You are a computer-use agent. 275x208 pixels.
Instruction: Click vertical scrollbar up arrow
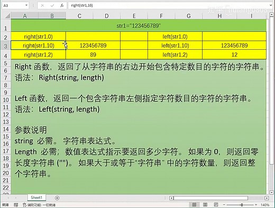tap(272, 15)
